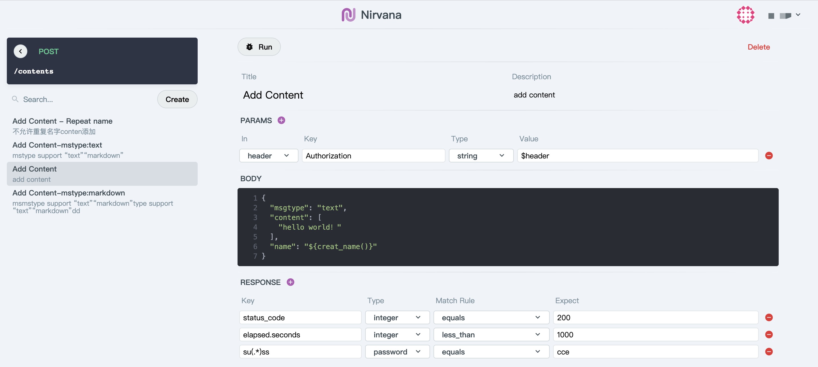
Task: Open less_than Match Rule dropdown
Action: pyautogui.click(x=491, y=335)
